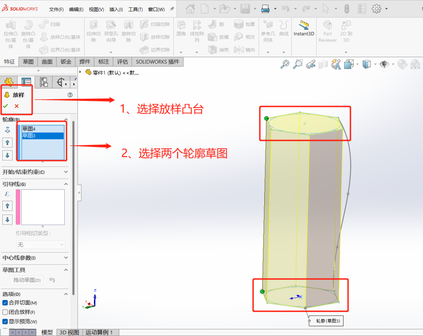
Task: Toggle the 合并切面(M) checkbox
Action: tap(5, 303)
